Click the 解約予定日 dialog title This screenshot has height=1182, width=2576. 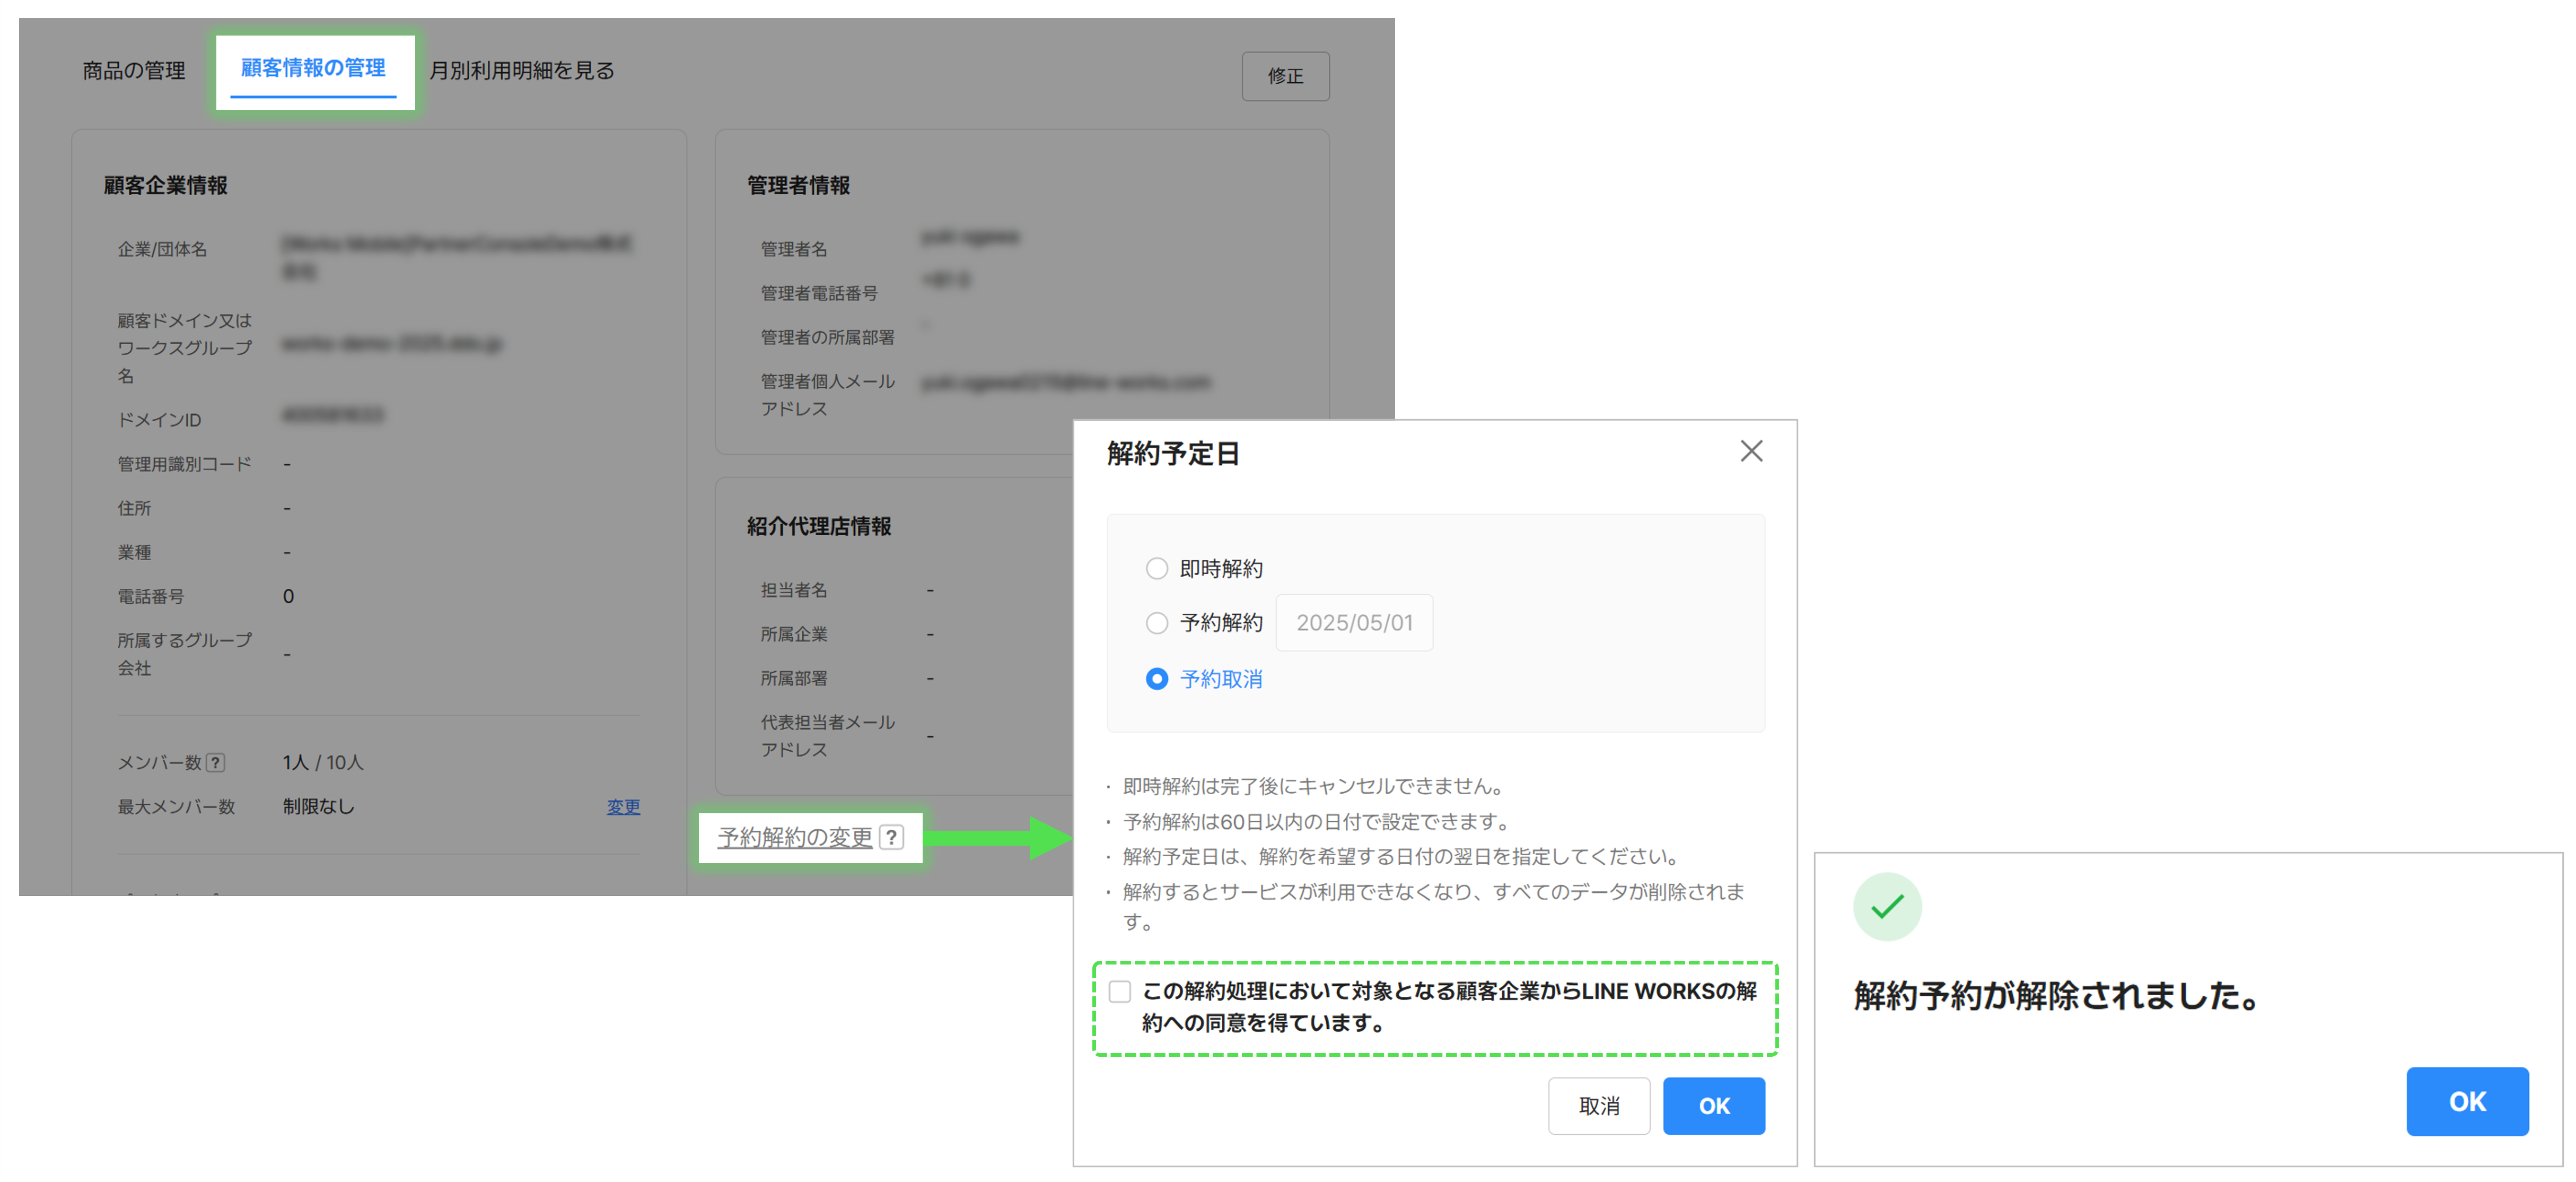[1172, 454]
